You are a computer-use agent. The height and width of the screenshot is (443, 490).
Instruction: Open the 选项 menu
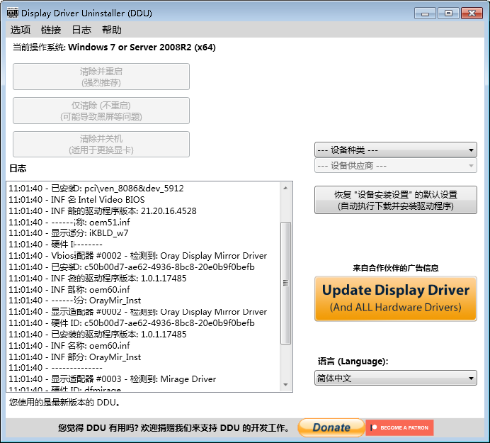[21, 30]
